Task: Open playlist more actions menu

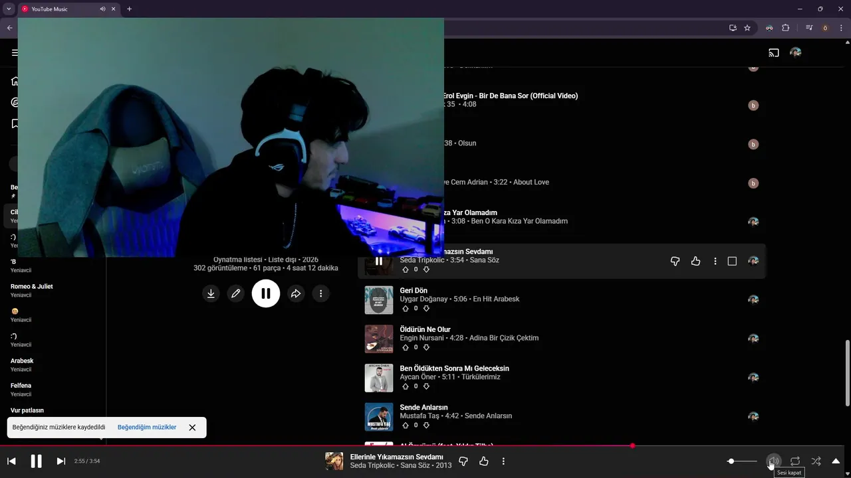Action: coord(320,293)
